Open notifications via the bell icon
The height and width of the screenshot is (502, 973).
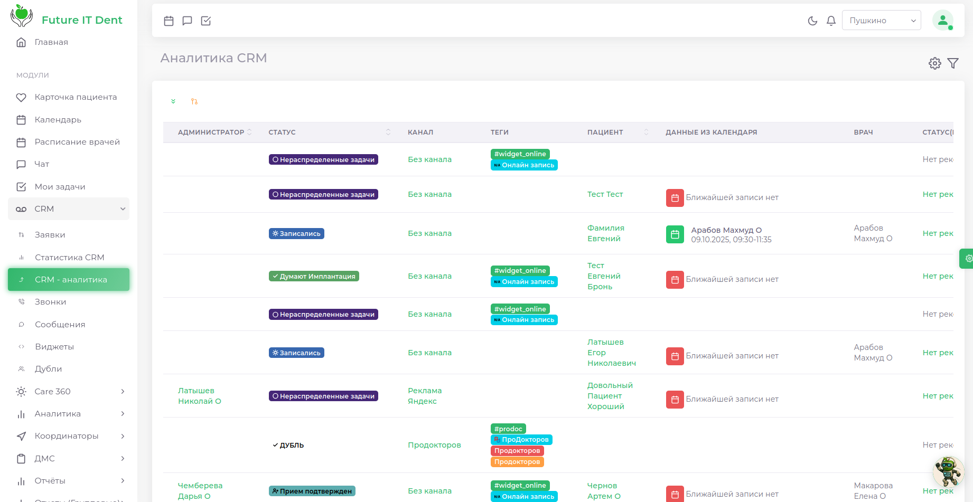pos(830,21)
